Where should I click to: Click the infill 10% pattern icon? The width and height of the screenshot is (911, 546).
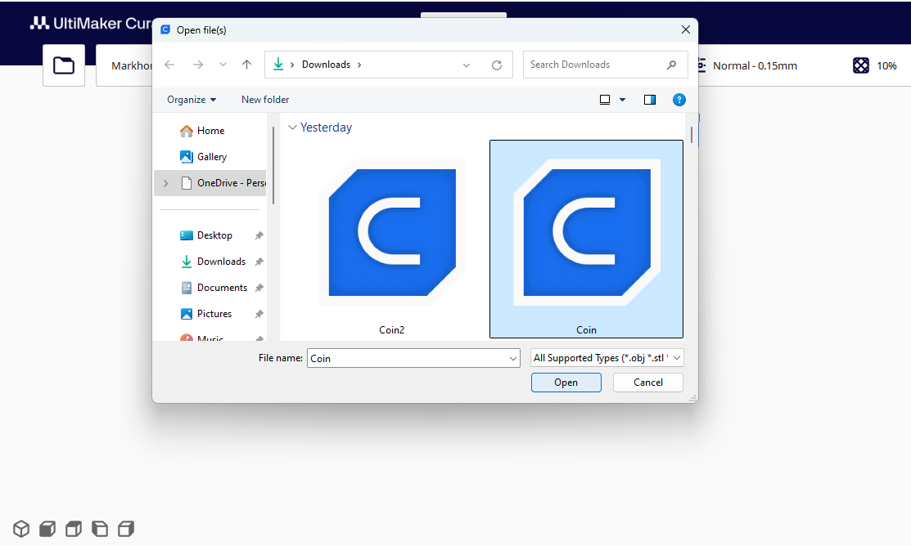[861, 65]
